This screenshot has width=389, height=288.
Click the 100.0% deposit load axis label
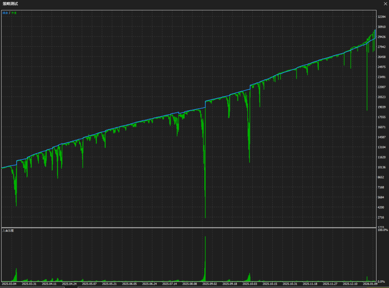(382, 230)
